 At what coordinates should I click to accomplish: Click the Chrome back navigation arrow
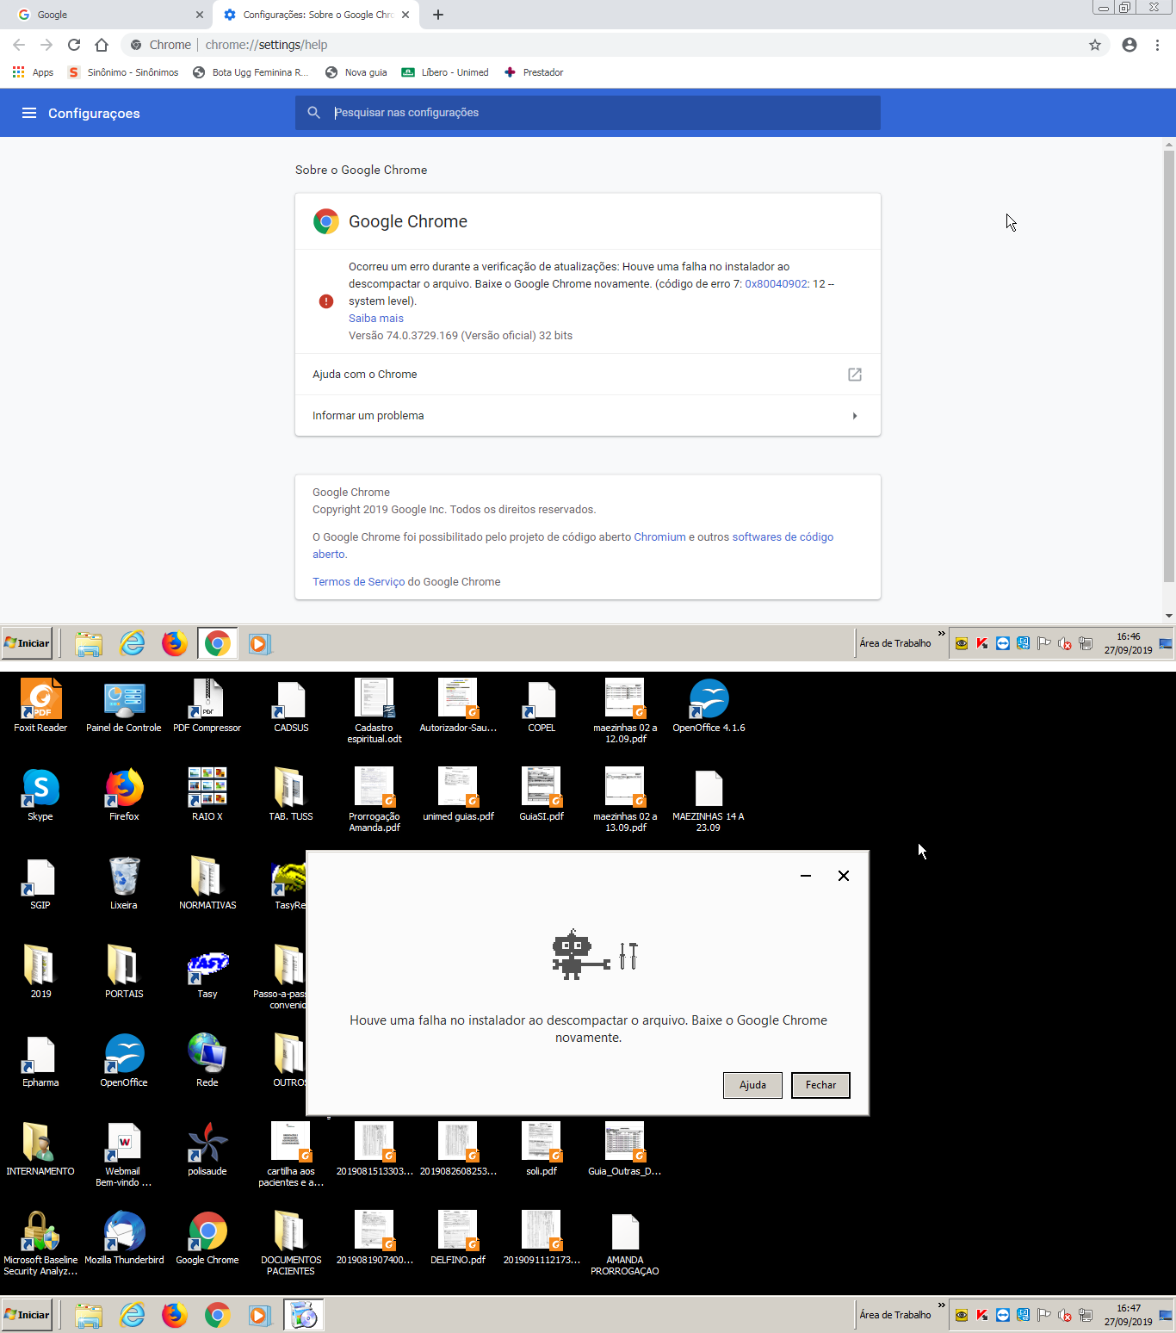point(19,45)
